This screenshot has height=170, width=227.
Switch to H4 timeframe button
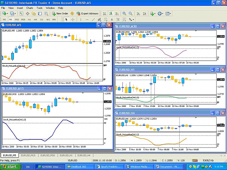(36, 19)
